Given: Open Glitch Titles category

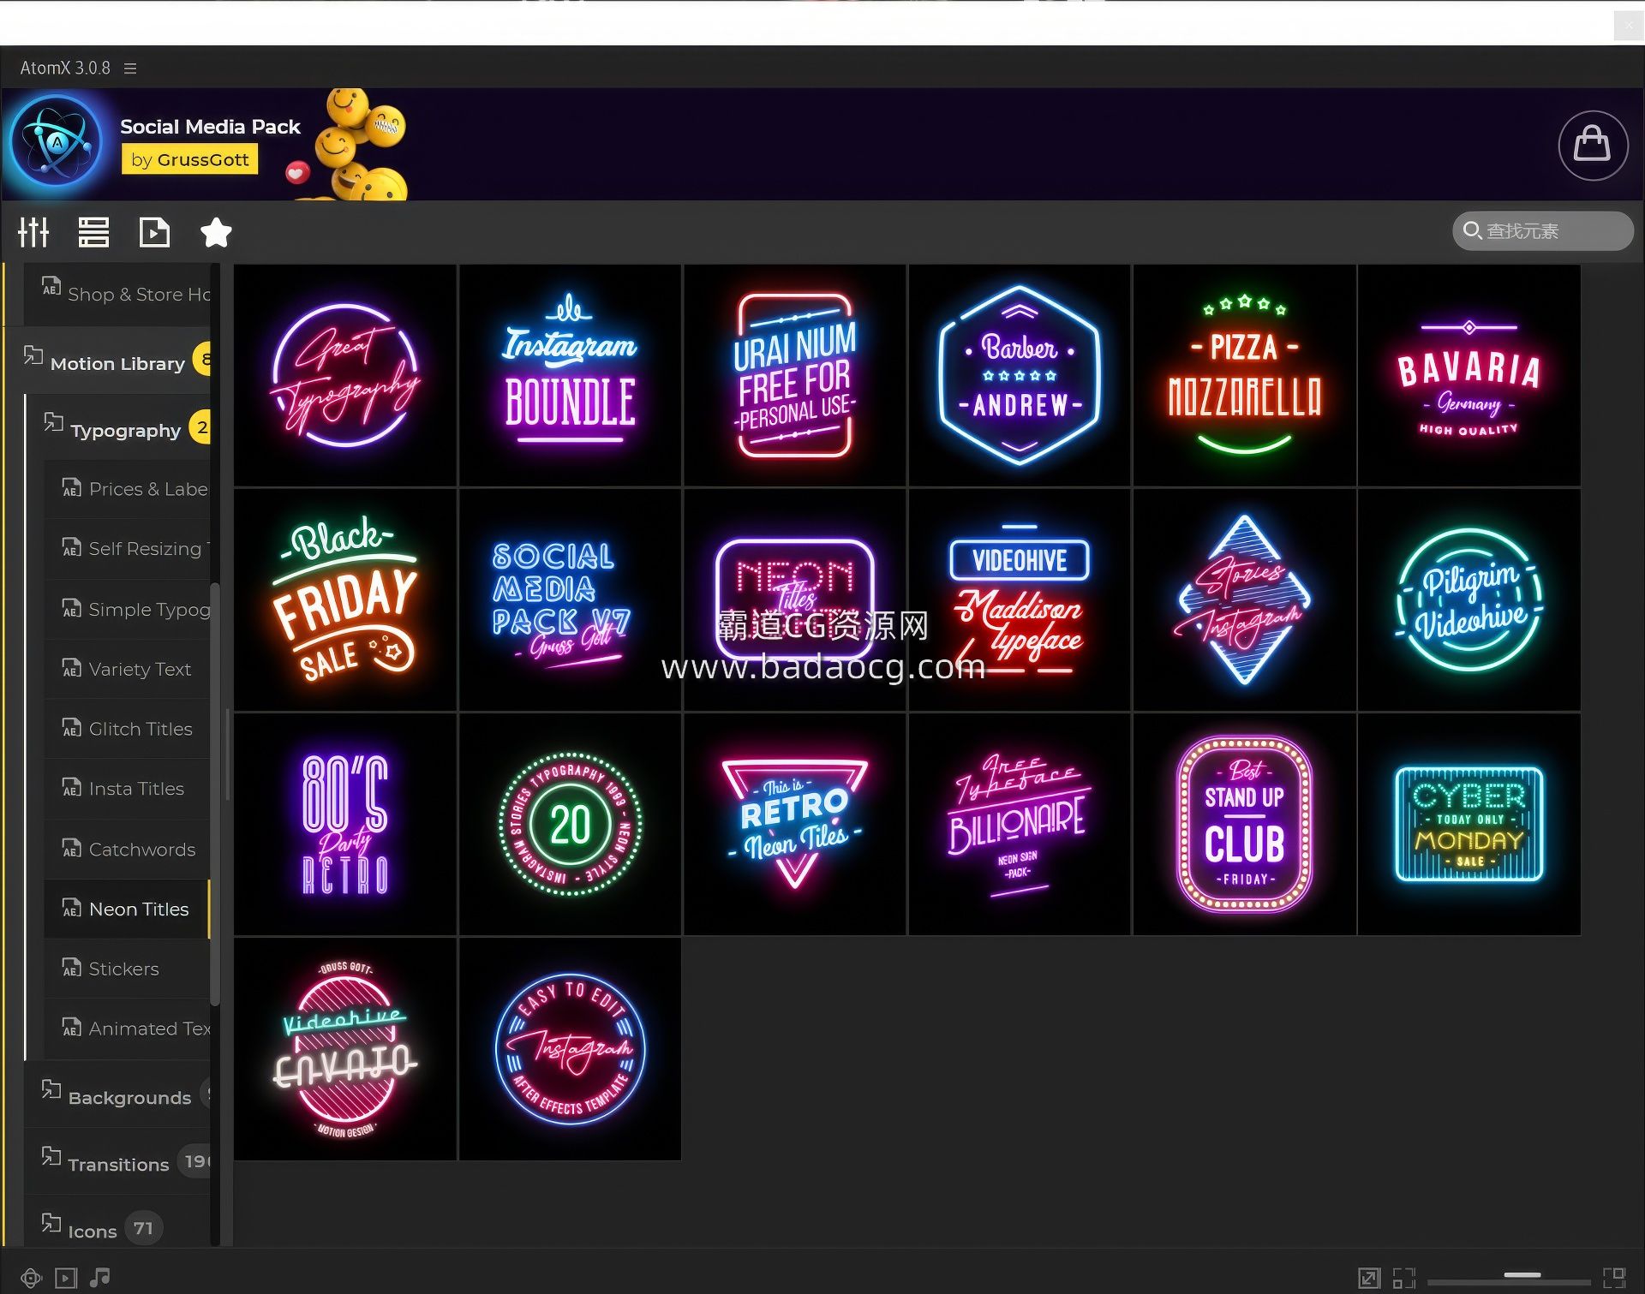Looking at the screenshot, I should pyautogui.click(x=127, y=729).
